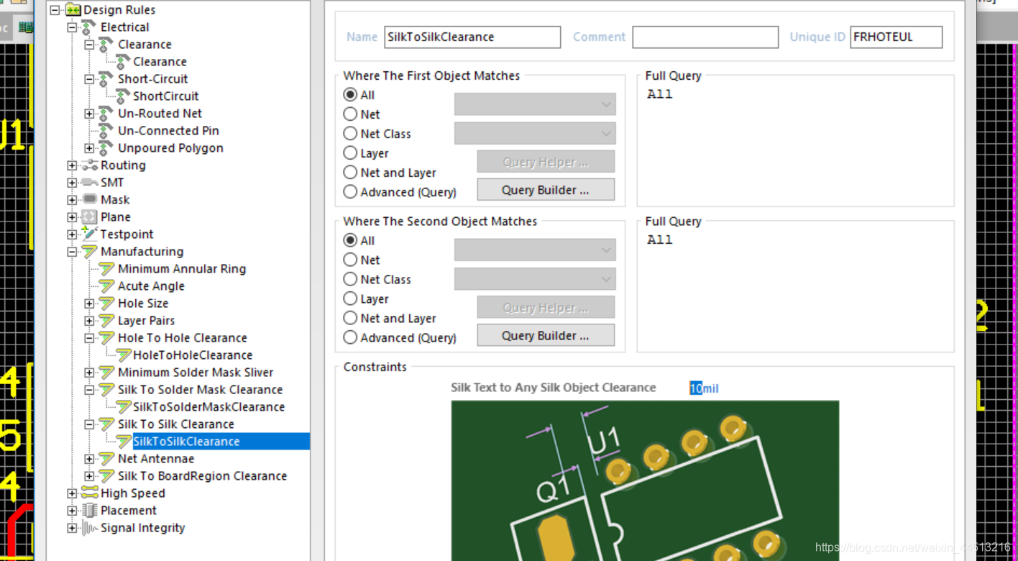The height and width of the screenshot is (561, 1018).
Task: Open Query Builder for first object
Action: 546,190
